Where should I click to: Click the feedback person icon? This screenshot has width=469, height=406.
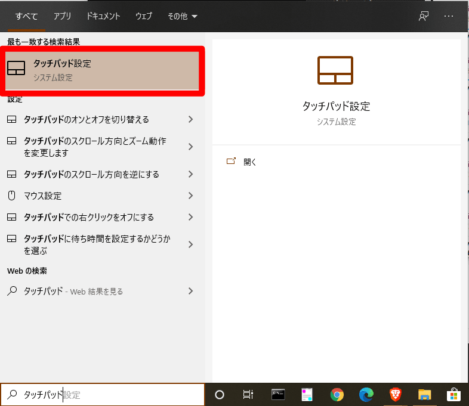pyautogui.click(x=424, y=16)
